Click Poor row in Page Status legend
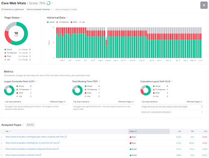 click(18, 56)
